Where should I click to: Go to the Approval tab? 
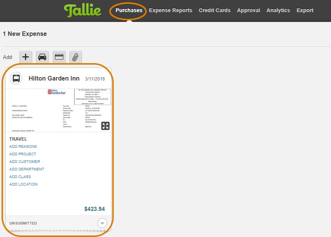(x=248, y=10)
